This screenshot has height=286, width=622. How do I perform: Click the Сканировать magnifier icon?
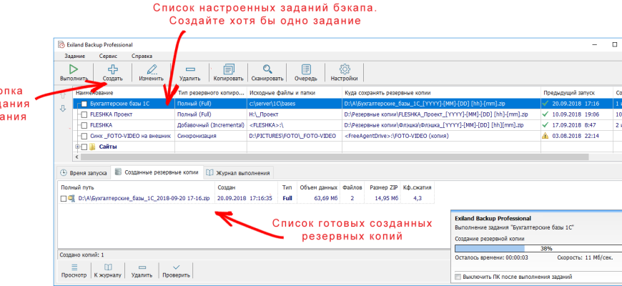click(267, 70)
